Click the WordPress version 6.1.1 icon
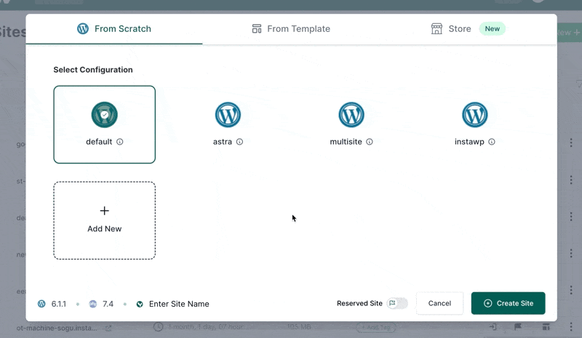The width and height of the screenshot is (582, 338). (x=41, y=304)
